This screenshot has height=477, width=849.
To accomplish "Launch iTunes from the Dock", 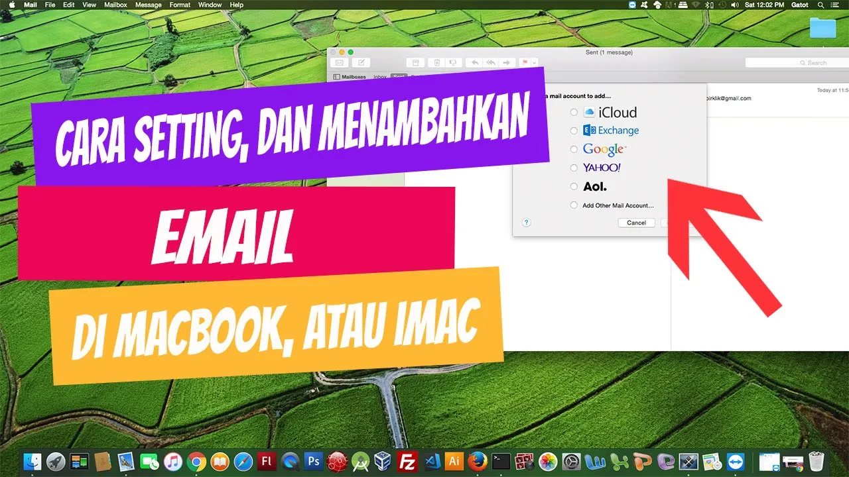I will pyautogui.click(x=173, y=461).
